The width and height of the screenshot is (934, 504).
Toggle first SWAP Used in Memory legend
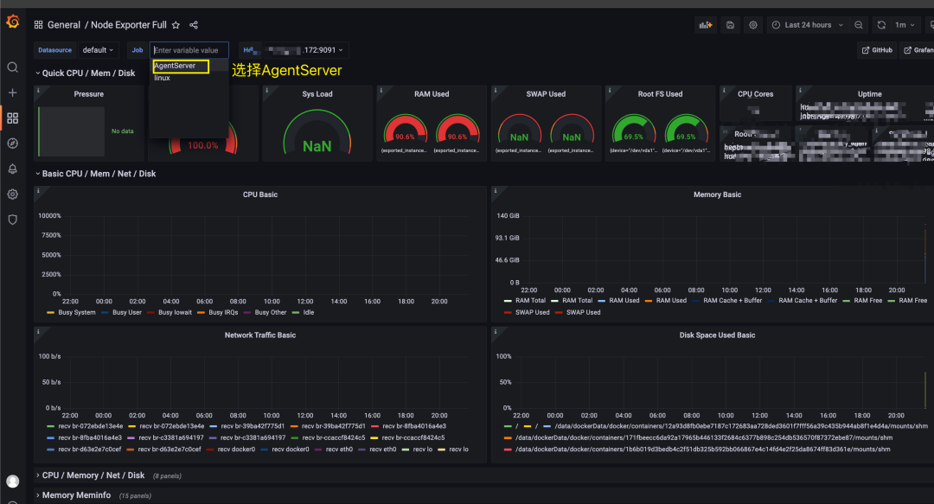pos(533,312)
